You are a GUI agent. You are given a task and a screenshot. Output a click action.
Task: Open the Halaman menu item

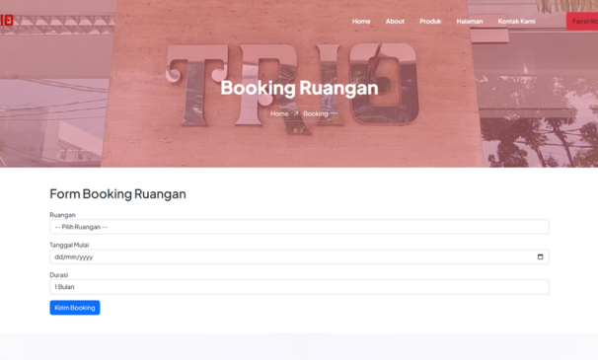(470, 22)
